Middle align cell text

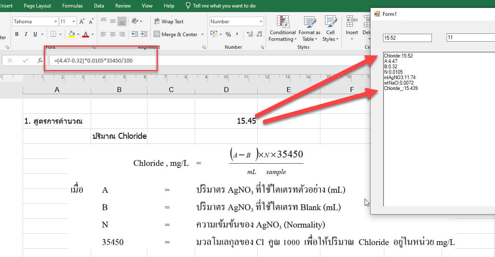pos(113,21)
